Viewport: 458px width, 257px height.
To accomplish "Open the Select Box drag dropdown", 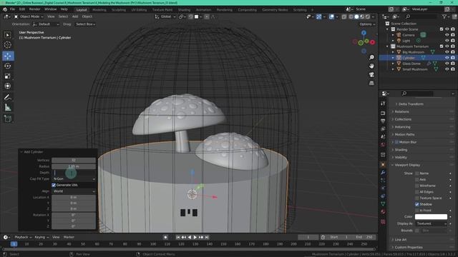I will point(85,24).
